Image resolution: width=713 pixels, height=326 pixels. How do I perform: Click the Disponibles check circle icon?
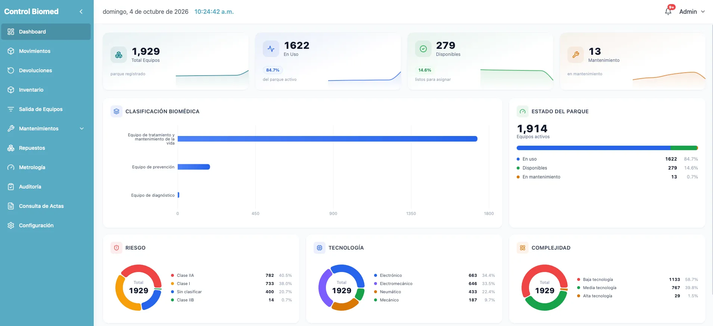pyautogui.click(x=423, y=49)
